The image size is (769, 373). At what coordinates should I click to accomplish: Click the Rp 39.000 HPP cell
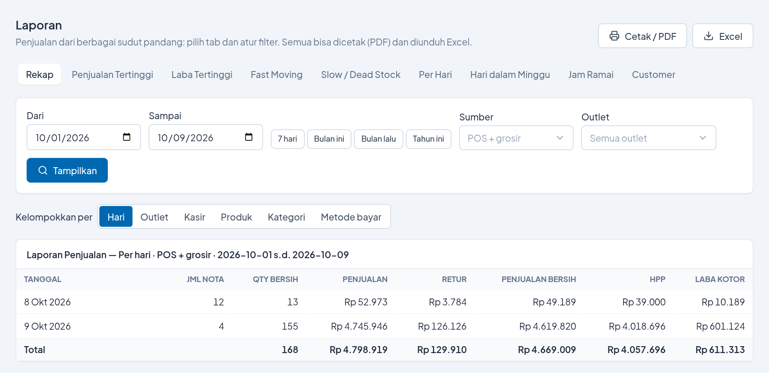click(644, 302)
